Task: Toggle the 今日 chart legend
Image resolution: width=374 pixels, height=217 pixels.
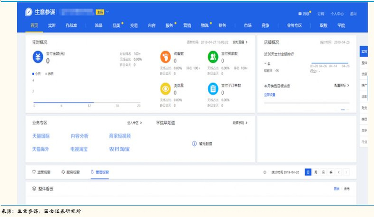Action: (36, 74)
